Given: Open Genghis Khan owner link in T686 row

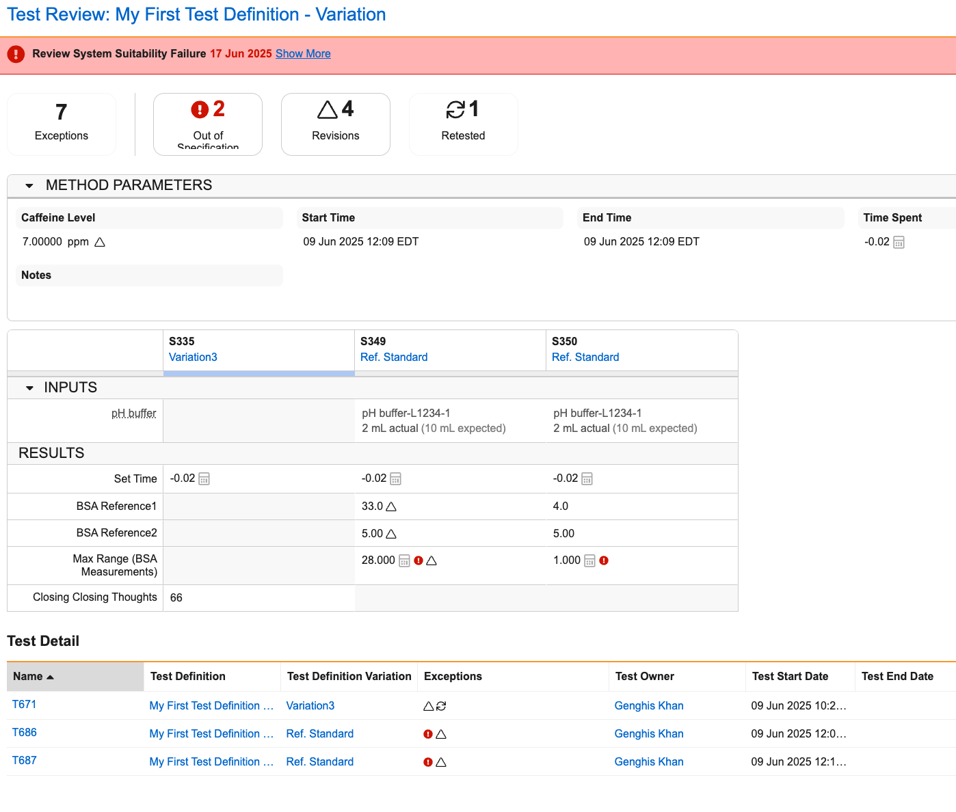Looking at the screenshot, I should coord(649,734).
